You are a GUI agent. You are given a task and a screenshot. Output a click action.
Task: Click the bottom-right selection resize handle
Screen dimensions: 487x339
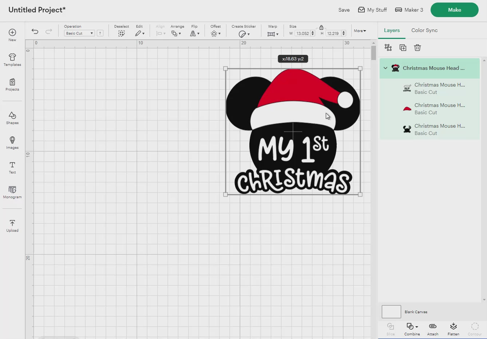click(360, 195)
